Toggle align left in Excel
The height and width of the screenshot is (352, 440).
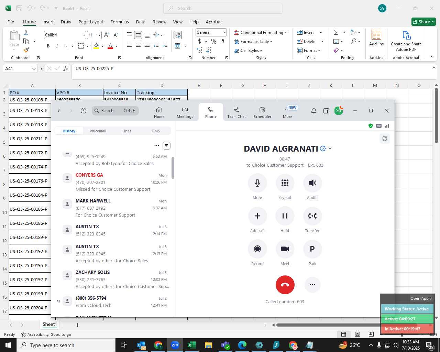click(129, 46)
